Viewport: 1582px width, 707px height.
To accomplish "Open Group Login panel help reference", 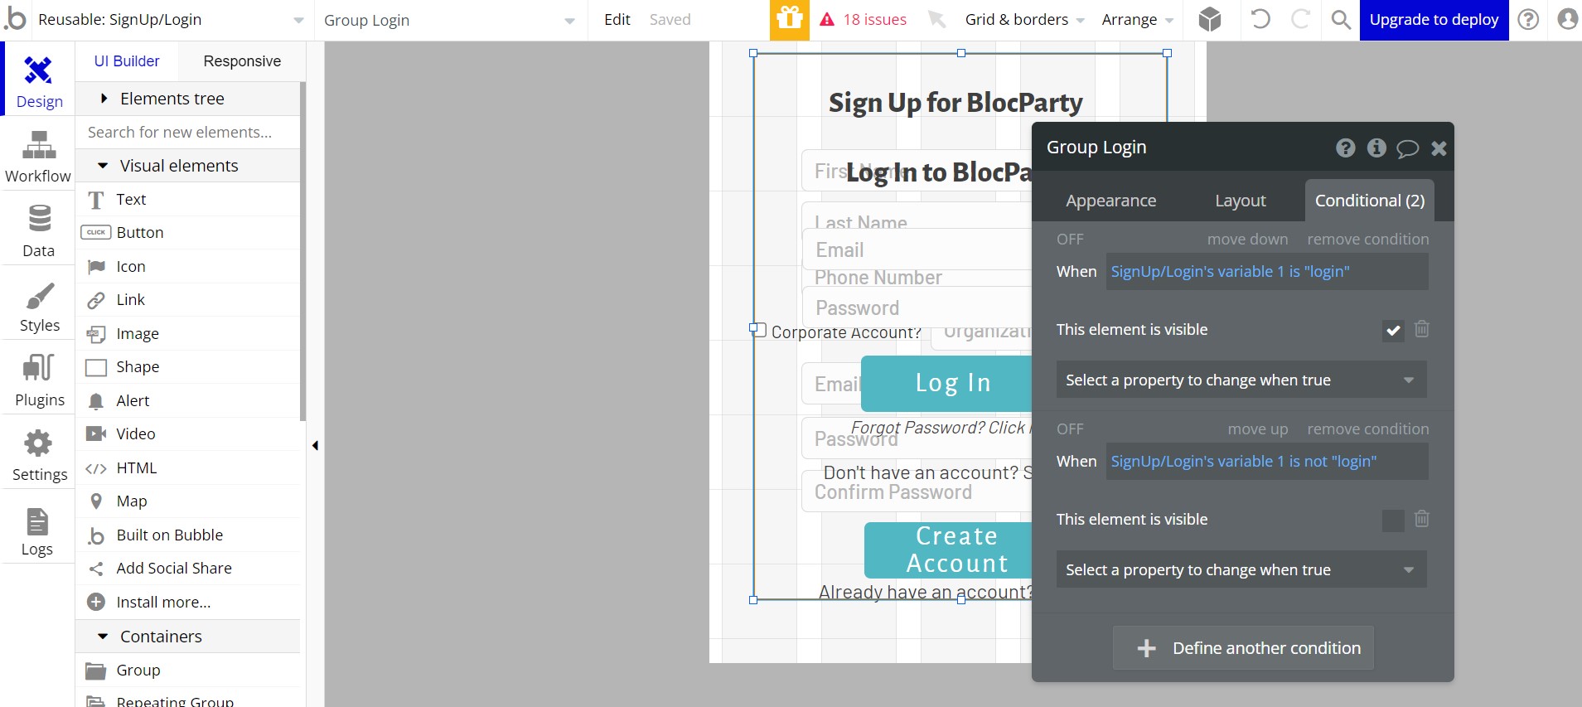I will pyautogui.click(x=1345, y=148).
